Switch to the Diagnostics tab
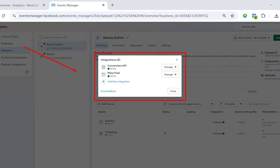The height and width of the screenshot is (168, 280). tap(136, 46)
